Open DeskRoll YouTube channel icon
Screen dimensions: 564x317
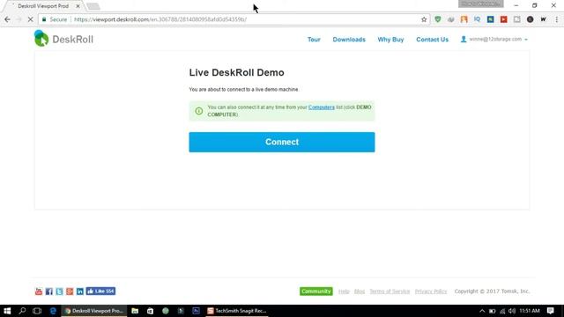[39, 291]
